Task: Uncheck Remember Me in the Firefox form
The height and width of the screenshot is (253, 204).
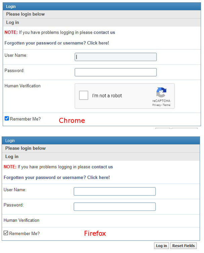Action: (x=6, y=233)
